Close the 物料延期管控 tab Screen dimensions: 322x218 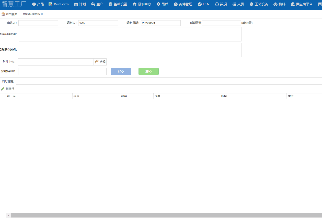click(42, 14)
